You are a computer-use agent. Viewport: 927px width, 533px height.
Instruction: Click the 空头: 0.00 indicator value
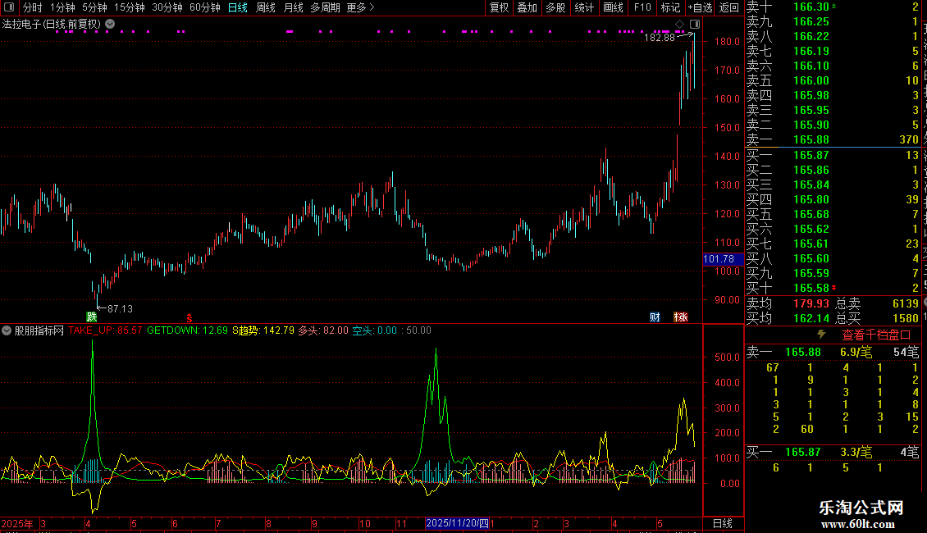coord(375,330)
